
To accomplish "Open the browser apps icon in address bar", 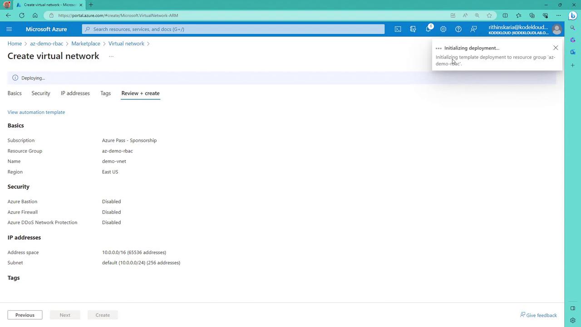I will pyautogui.click(x=453, y=15).
